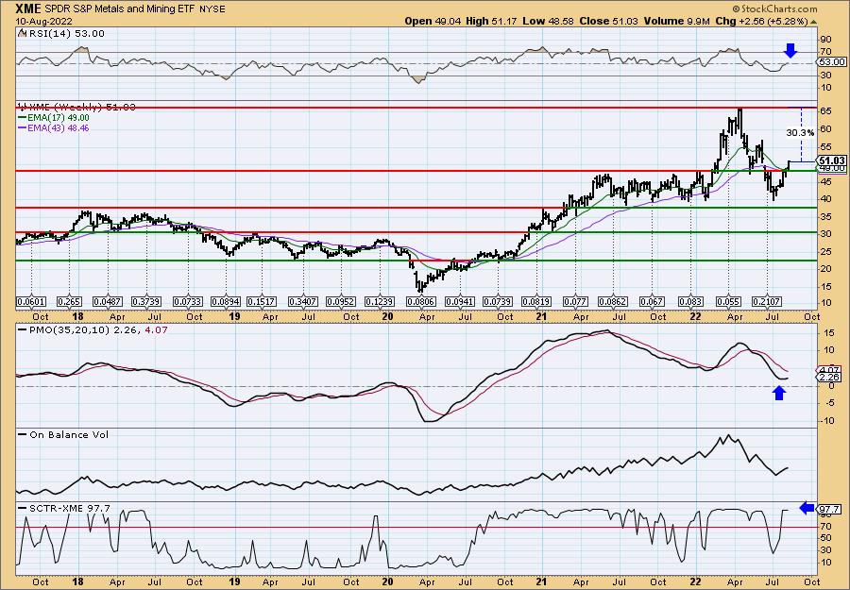
Task: Click the 0.0952 value box
Action: point(341,302)
